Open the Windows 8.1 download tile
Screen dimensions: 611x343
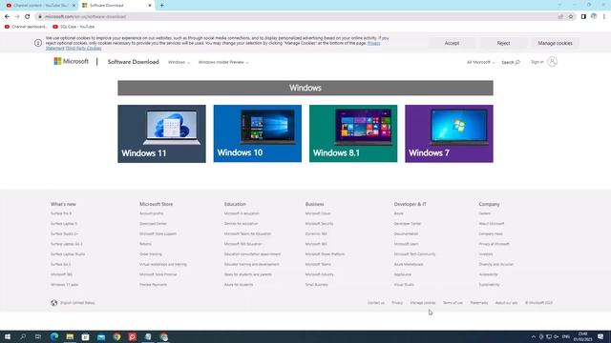coord(353,133)
